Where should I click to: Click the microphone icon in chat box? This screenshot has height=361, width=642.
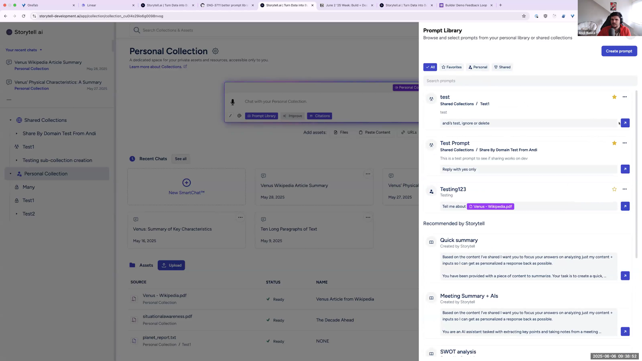pyautogui.click(x=232, y=102)
